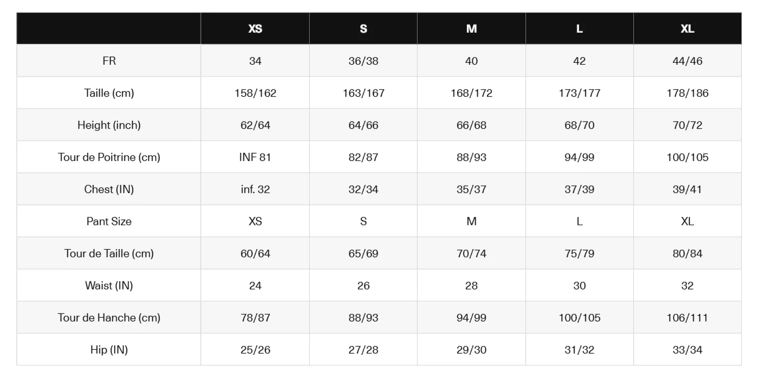Click the 36/38 FR size cell
The image size is (774, 387).
[x=363, y=61]
